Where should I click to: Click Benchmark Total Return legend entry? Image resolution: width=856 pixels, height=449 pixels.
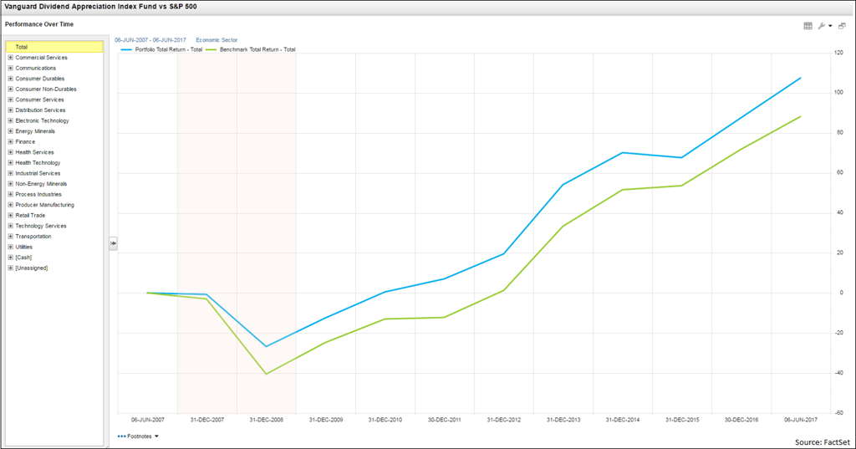(257, 49)
